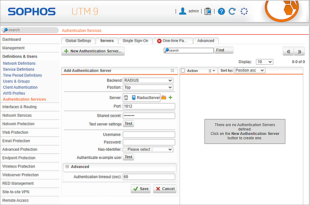310x205 pixels.
Task: Click the RadiusServer host object icon
Action: click(x=134, y=98)
